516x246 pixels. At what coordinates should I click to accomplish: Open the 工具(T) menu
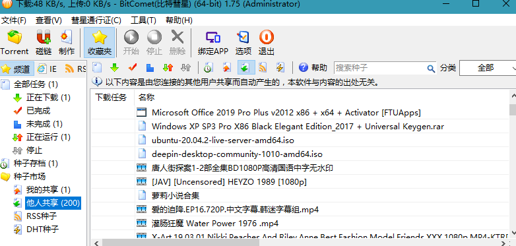143,20
